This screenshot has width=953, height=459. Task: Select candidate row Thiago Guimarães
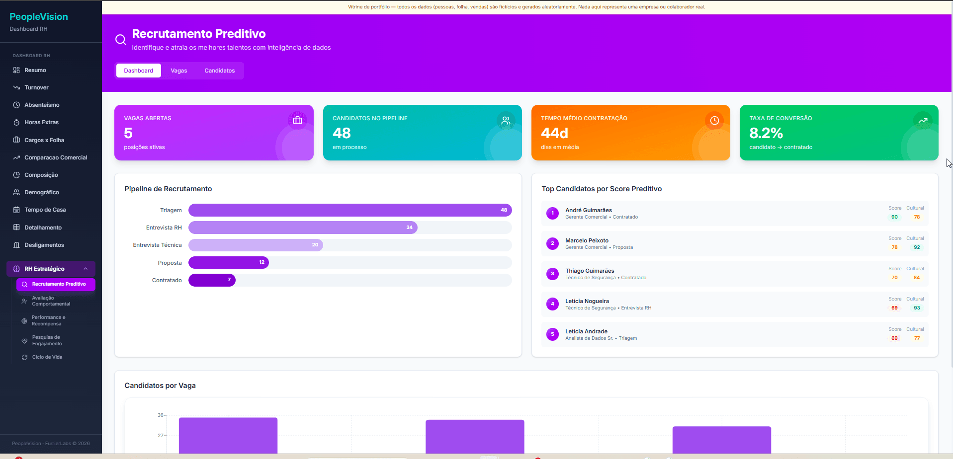[x=734, y=274]
